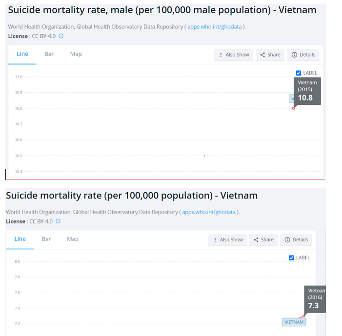Viewport: 342px width, 336px height.
Task: Click the Share button in the male mortality chart
Action: click(x=270, y=55)
